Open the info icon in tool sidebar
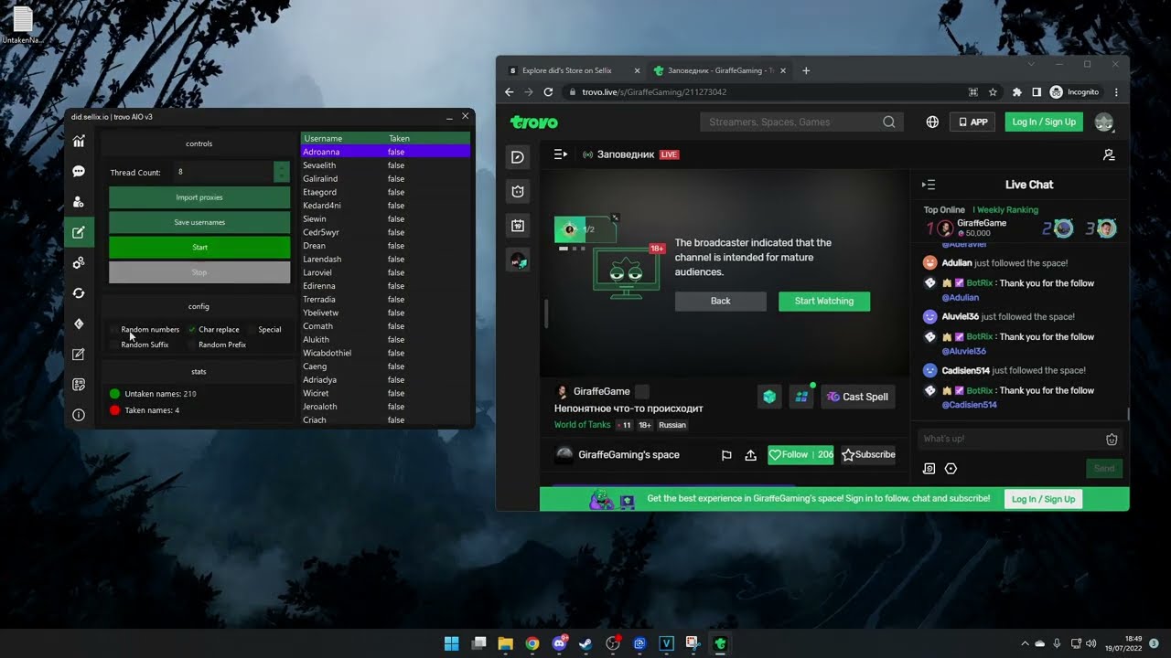The image size is (1171, 658). pyautogui.click(x=79, y=415)
